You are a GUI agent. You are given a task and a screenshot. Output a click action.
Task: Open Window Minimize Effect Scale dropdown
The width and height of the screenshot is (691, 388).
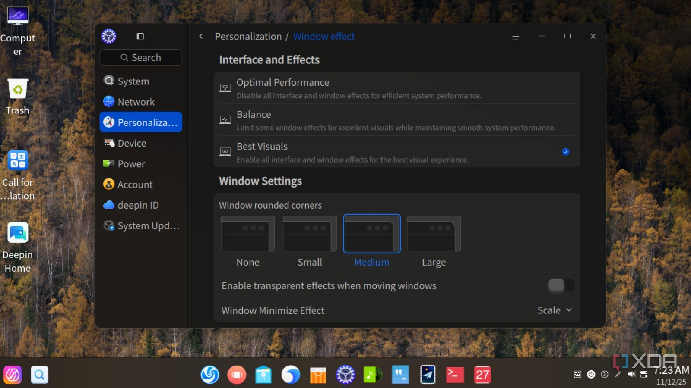[x=555, y=310]
